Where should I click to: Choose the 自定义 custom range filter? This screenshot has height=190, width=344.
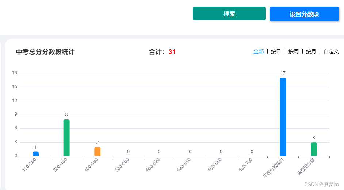[331, 51]
